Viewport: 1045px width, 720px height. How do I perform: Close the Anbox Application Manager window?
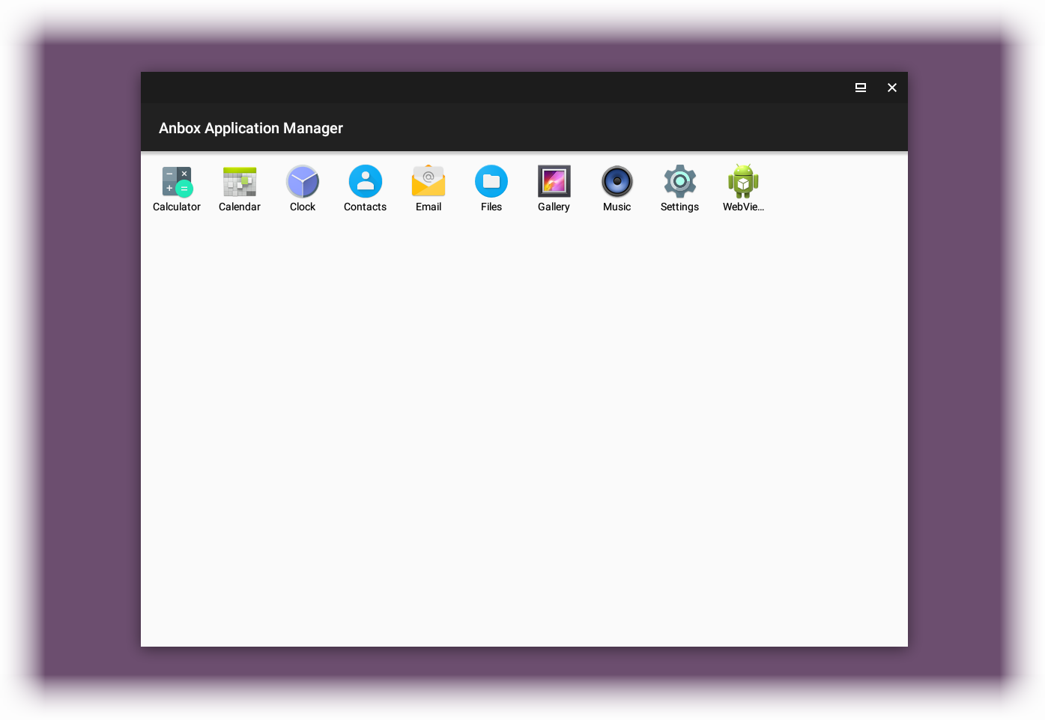coord(892,88)
